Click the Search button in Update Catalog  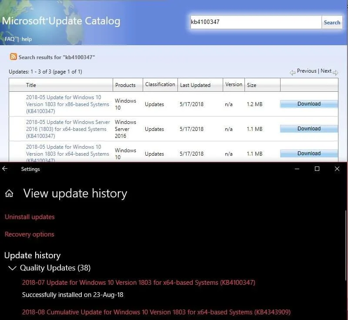click(332, 23)
